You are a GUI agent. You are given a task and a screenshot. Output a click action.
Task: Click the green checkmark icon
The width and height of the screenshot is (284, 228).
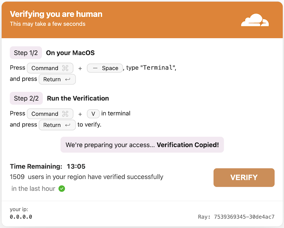pyautogui.click(x=62, y=189)
